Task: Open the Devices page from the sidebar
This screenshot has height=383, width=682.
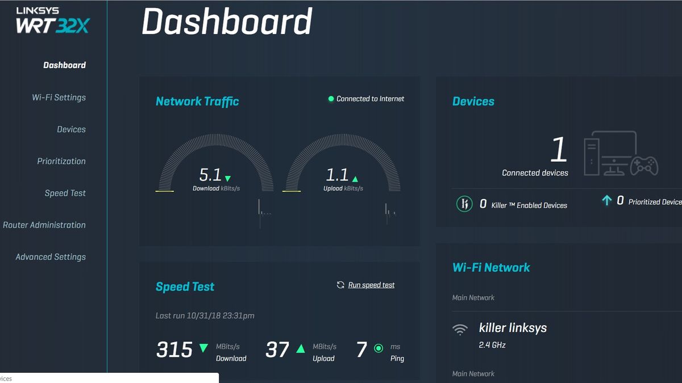Action: [72, 129]
